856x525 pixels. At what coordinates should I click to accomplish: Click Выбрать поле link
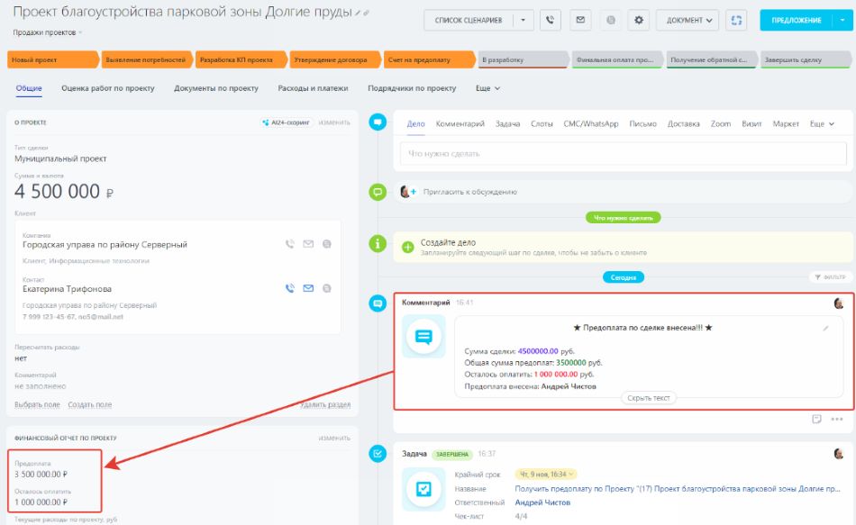point(37,404)
